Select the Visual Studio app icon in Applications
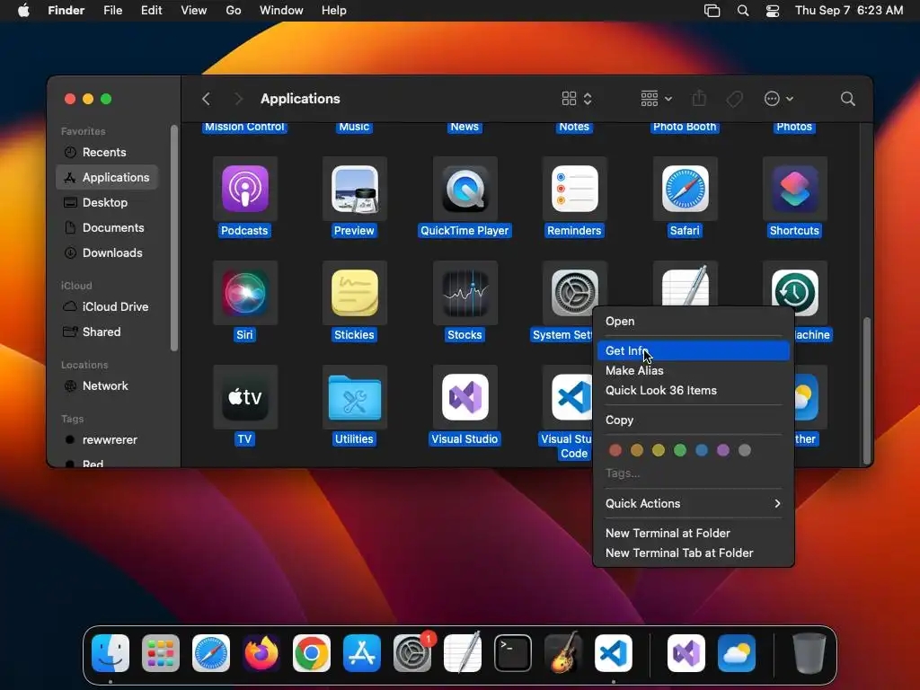The height and width of the screenshot is (690, 920). click(x=464, y=397)
